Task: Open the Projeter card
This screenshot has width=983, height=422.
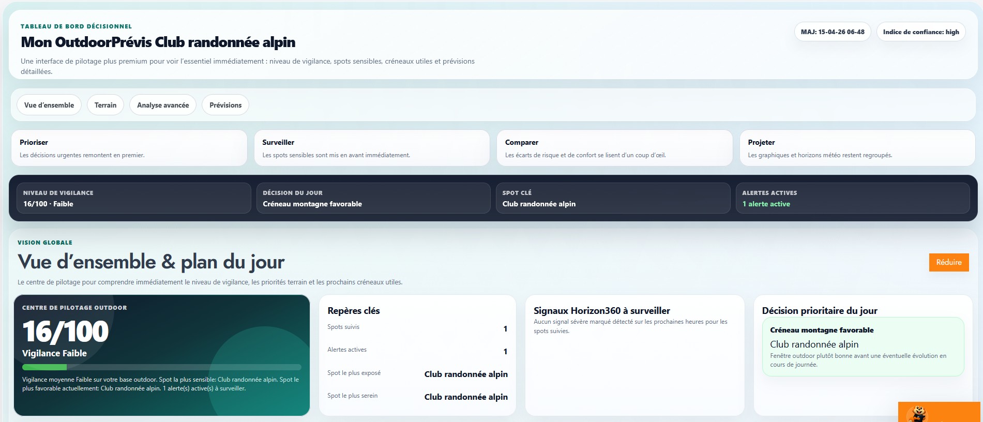Action: click(x=857, y=148)
